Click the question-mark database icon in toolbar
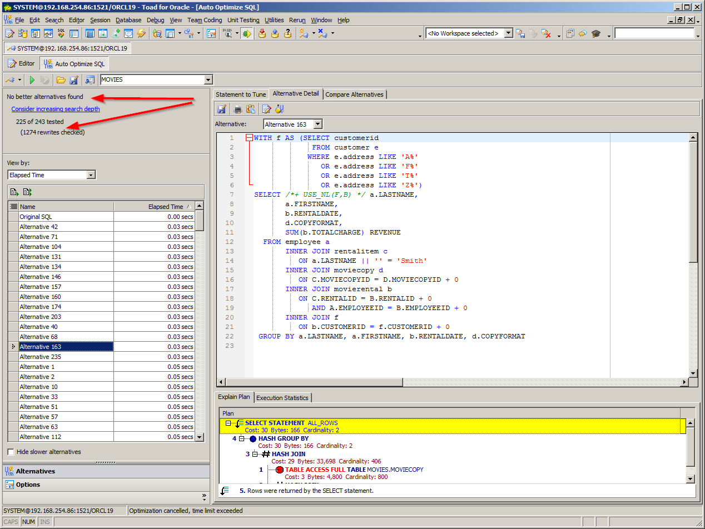 point(287,33)
